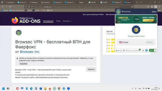Click the mail envelope icon in Browsec popup
Image resolution: width=162 pixels, height=91 pixels.
click(x=143, y=51)
